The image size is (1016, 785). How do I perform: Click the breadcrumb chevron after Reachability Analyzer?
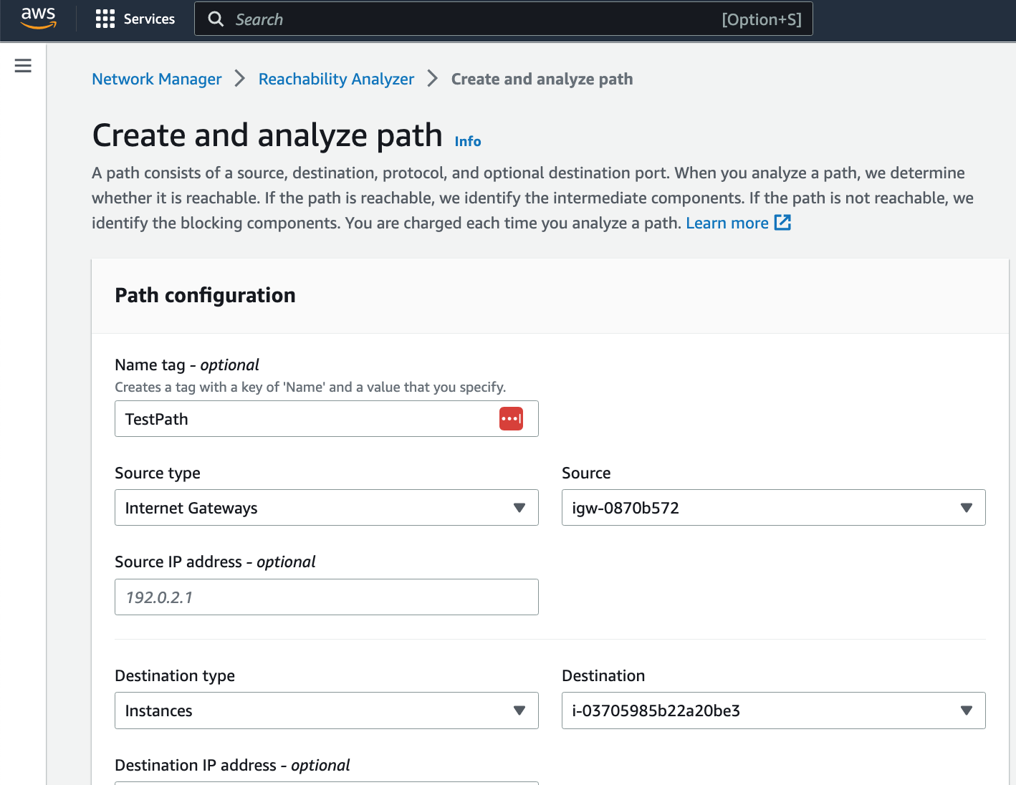pos(432,79)
